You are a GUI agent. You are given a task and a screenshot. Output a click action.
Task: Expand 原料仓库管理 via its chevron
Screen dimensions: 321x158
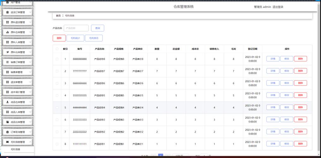(30, 32)
